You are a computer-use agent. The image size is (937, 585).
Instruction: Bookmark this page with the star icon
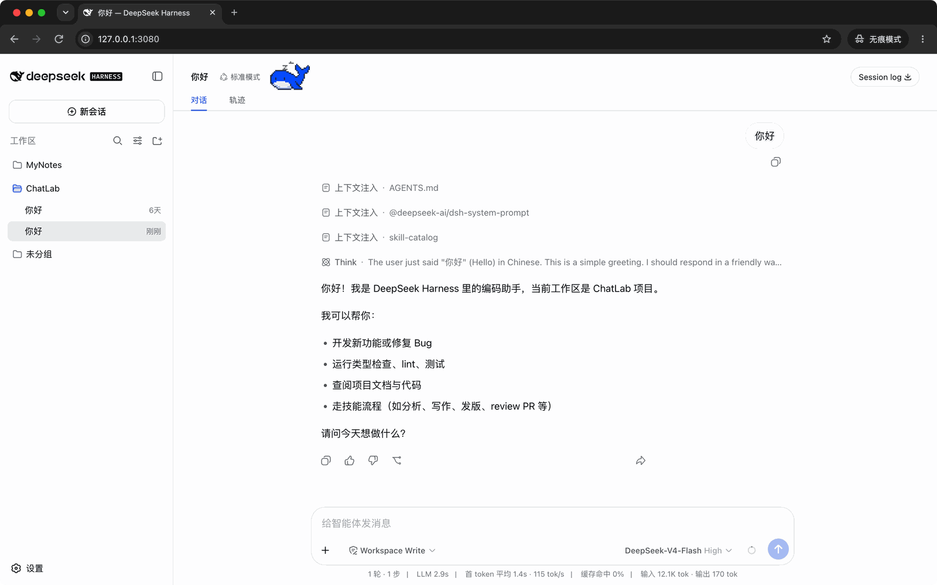coord(827,39)
